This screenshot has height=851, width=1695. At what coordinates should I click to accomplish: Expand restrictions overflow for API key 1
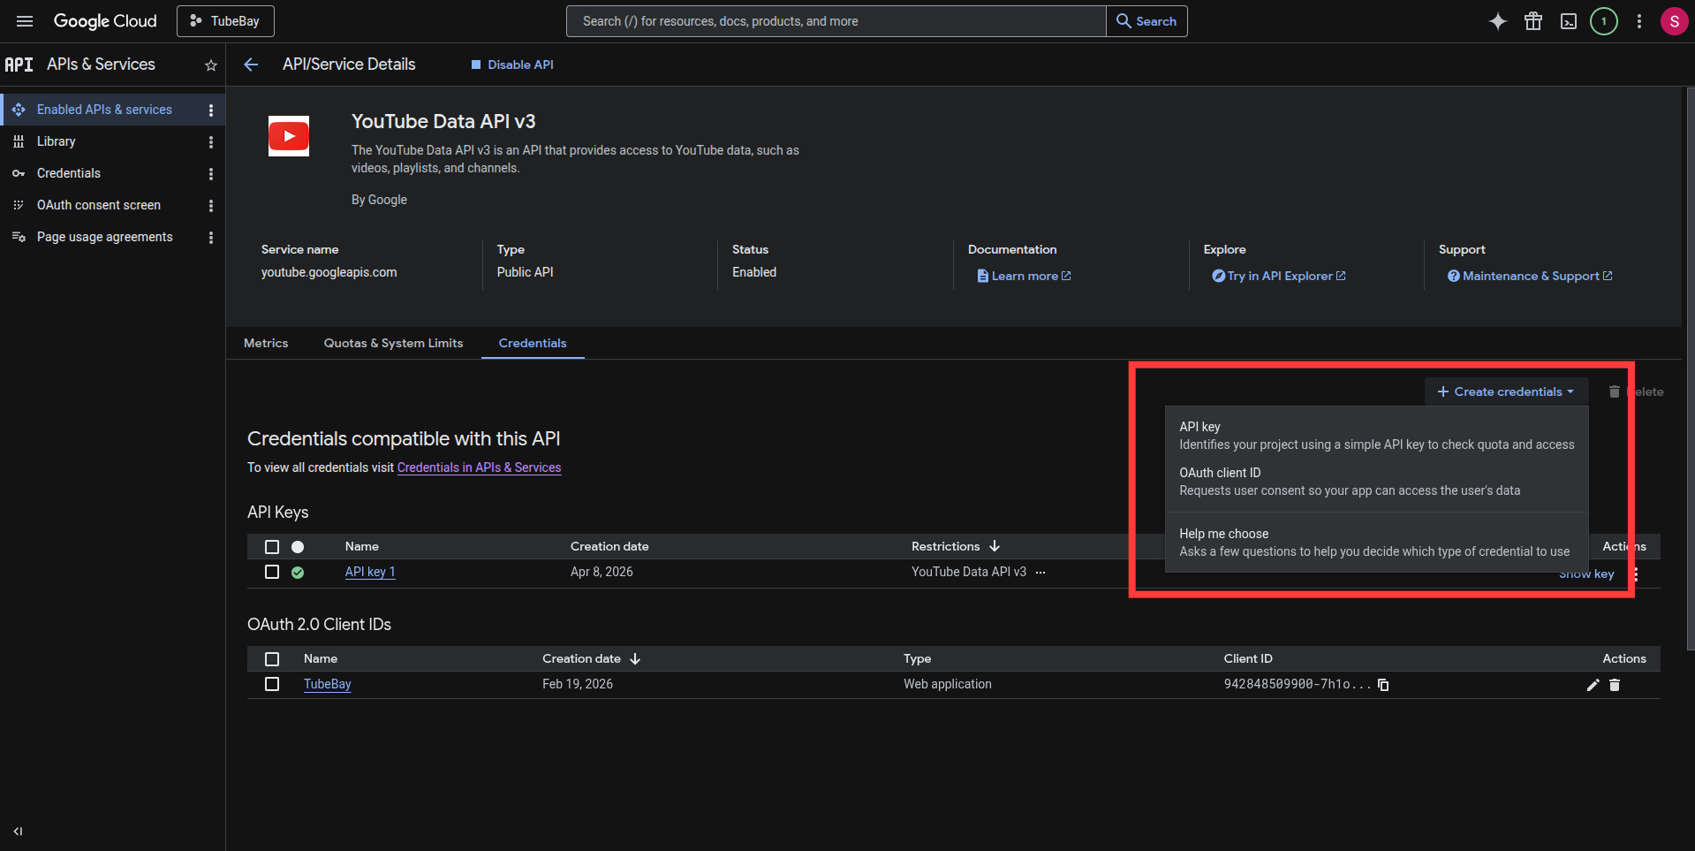1040,573
